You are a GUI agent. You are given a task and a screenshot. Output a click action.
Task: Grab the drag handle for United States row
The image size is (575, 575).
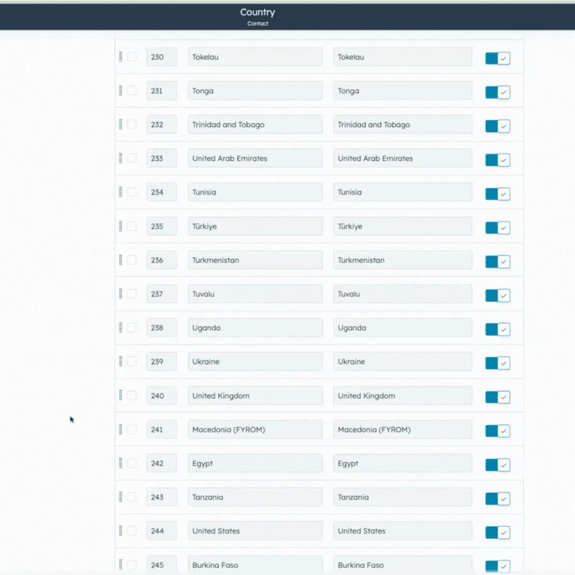121,531
